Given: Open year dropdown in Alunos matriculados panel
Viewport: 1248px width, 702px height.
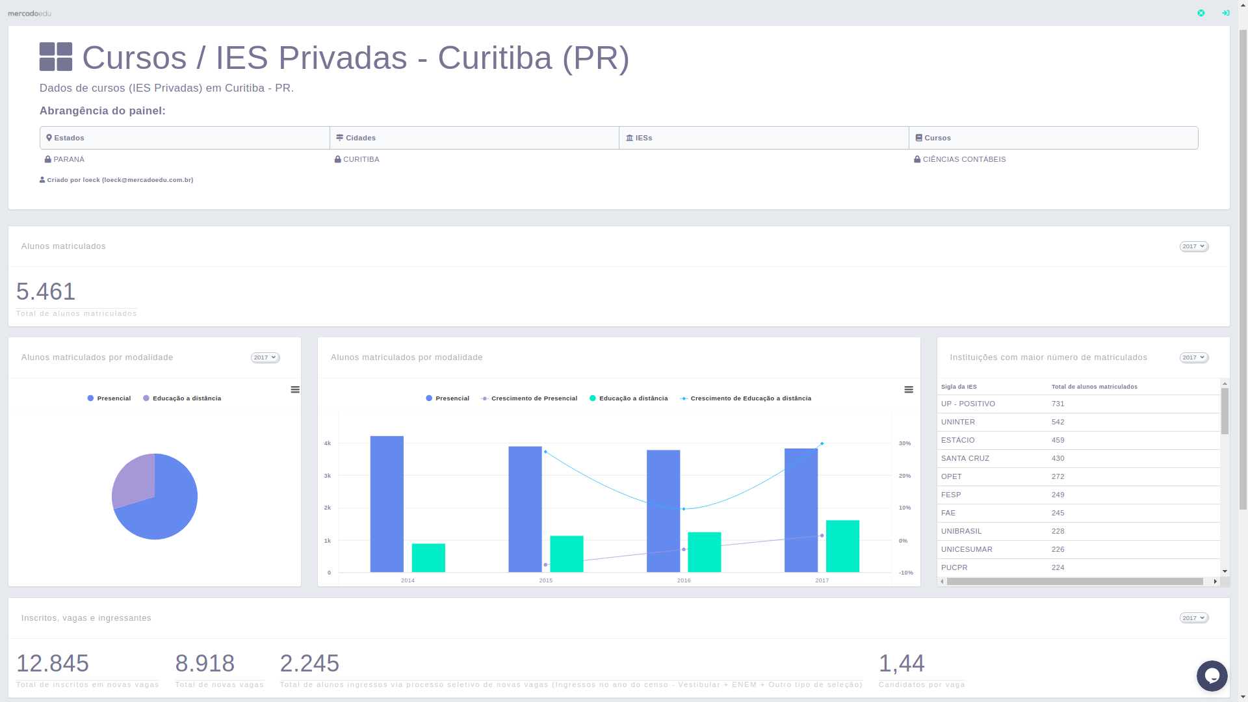Looking at the screenshot, I should point(1194,246).
